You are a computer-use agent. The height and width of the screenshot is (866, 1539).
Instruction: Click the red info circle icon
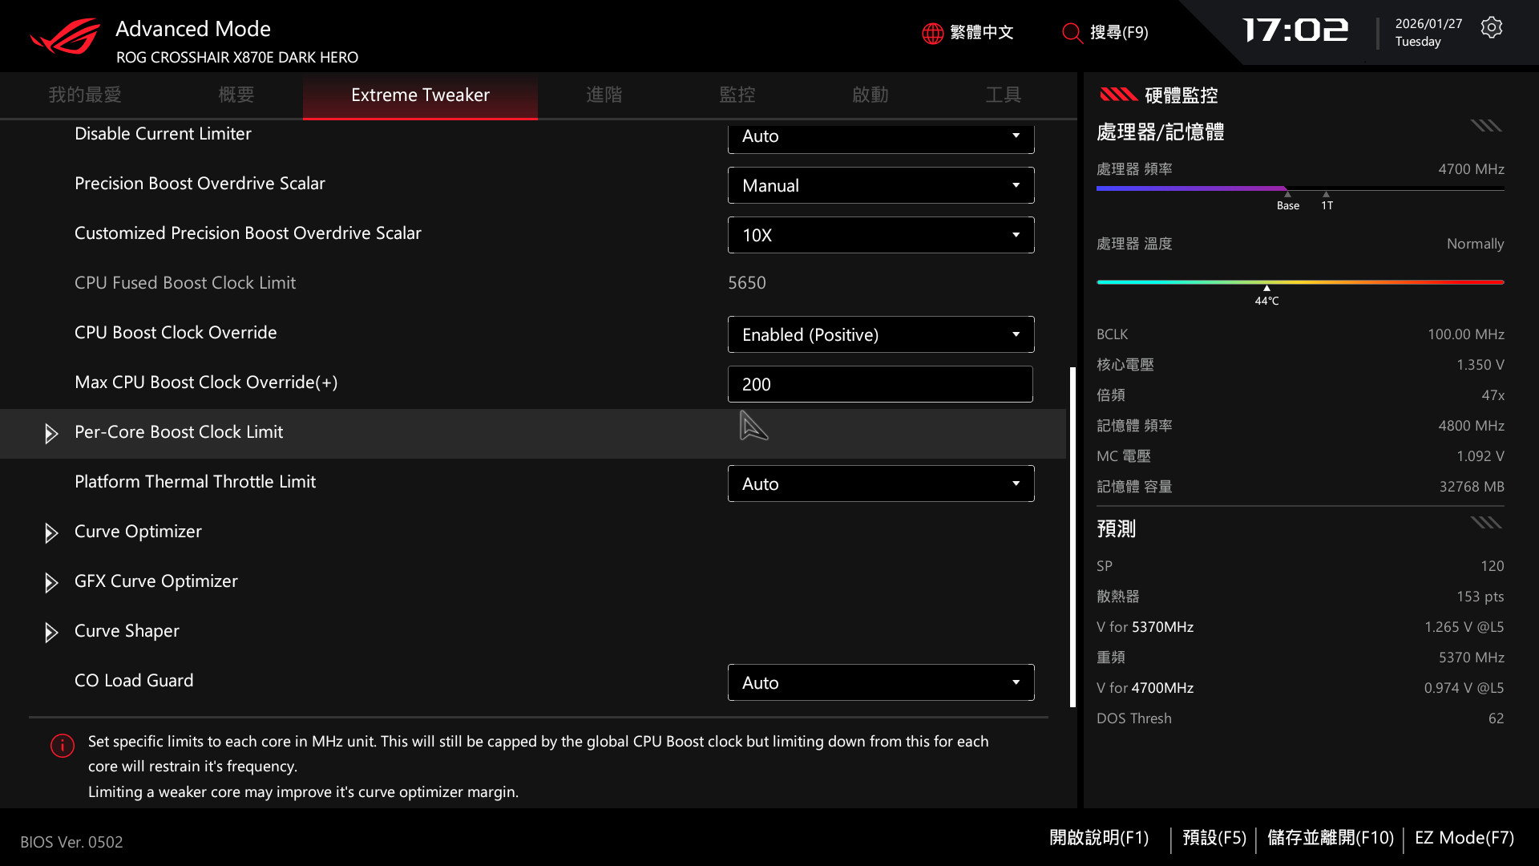coord(63,746)
